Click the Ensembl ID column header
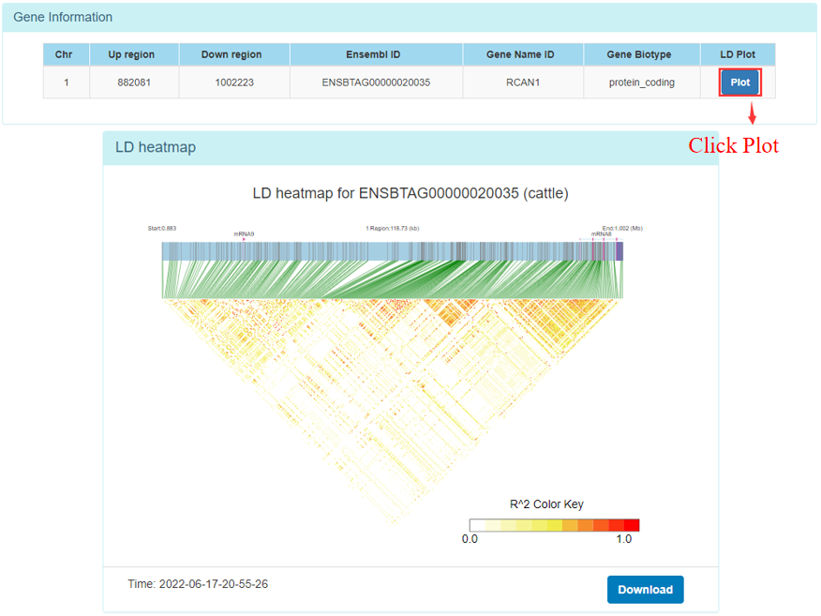The width and height of the screenshot is (821, 616). 376,54
